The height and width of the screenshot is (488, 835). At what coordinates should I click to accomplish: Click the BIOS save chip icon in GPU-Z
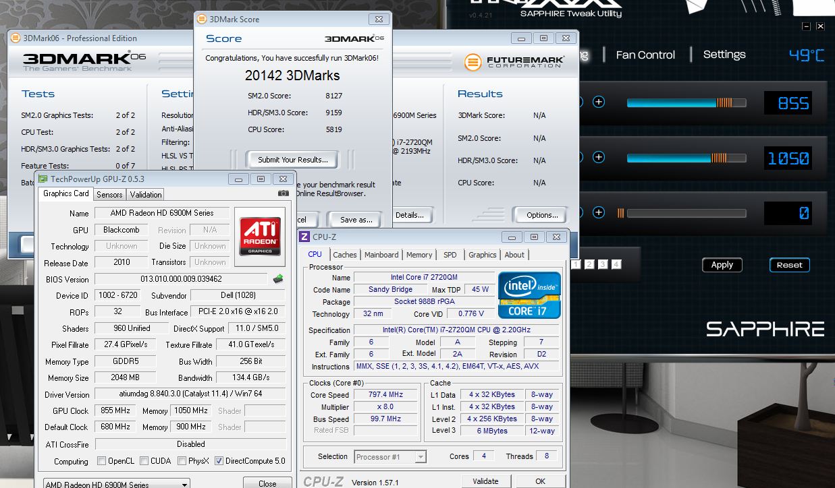pyautogui.click(x=278, y=278)
